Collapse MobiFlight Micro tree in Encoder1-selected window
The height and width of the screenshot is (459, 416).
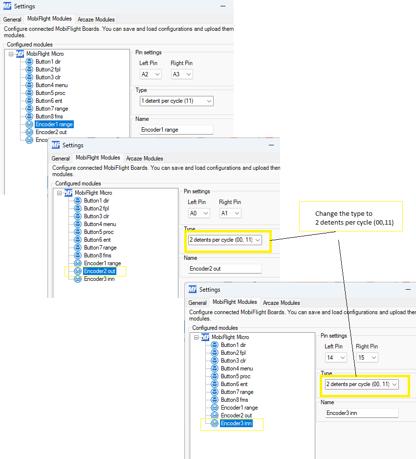pyautogui.click(x=11, y=54)
